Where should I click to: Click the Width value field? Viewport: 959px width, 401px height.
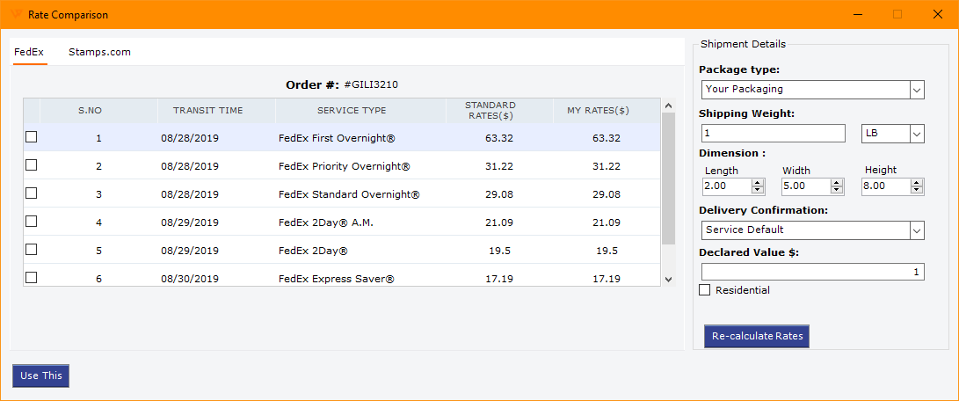click(x=806, y=186)
